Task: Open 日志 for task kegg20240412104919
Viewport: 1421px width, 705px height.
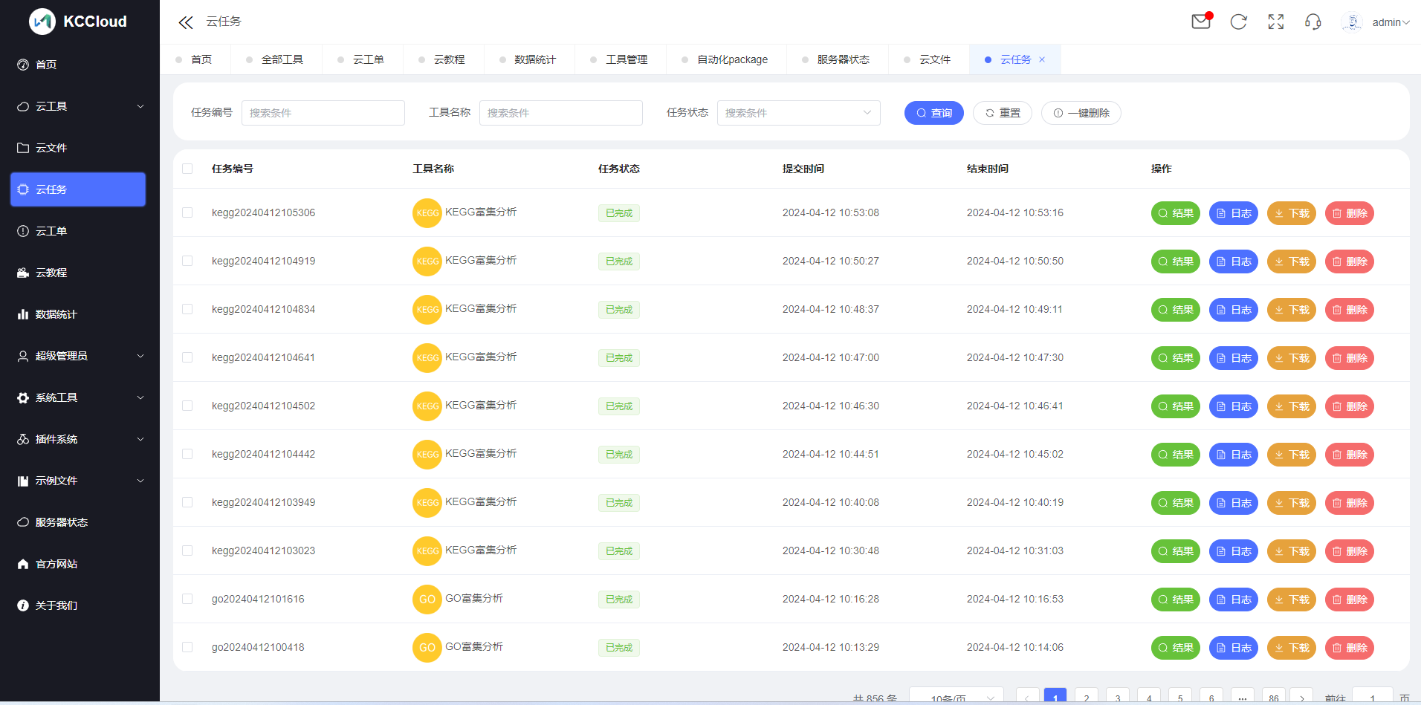Action: (1234, 261)
